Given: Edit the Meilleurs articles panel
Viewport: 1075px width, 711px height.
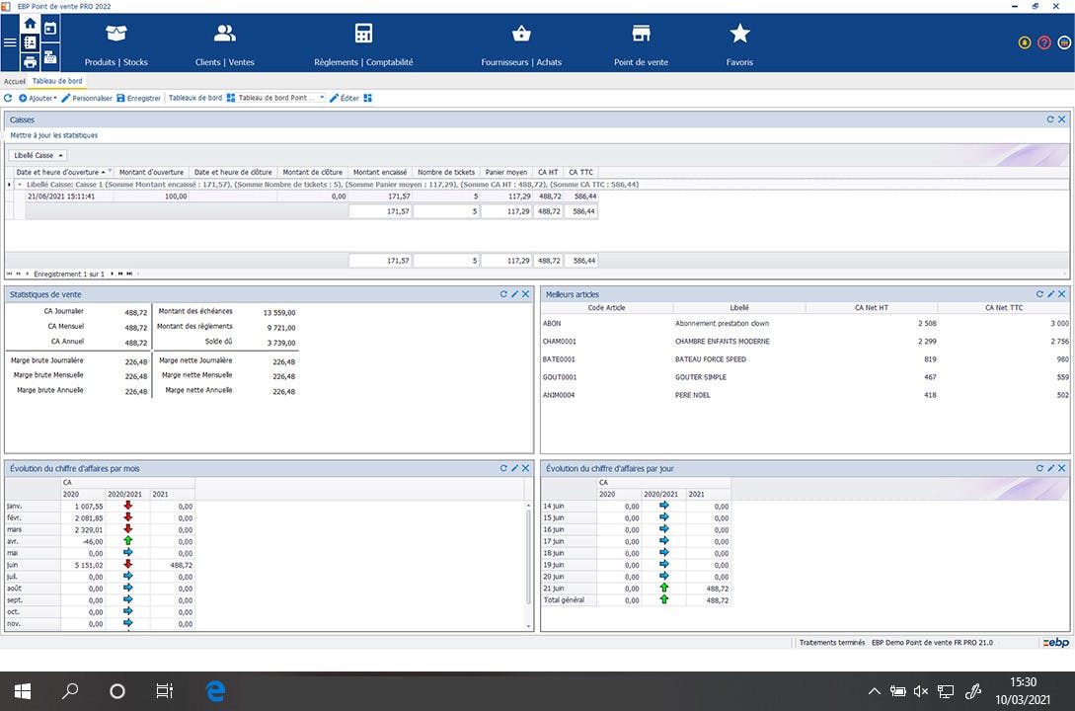Looking at the screenshot, I should [x=1049, y=293].
